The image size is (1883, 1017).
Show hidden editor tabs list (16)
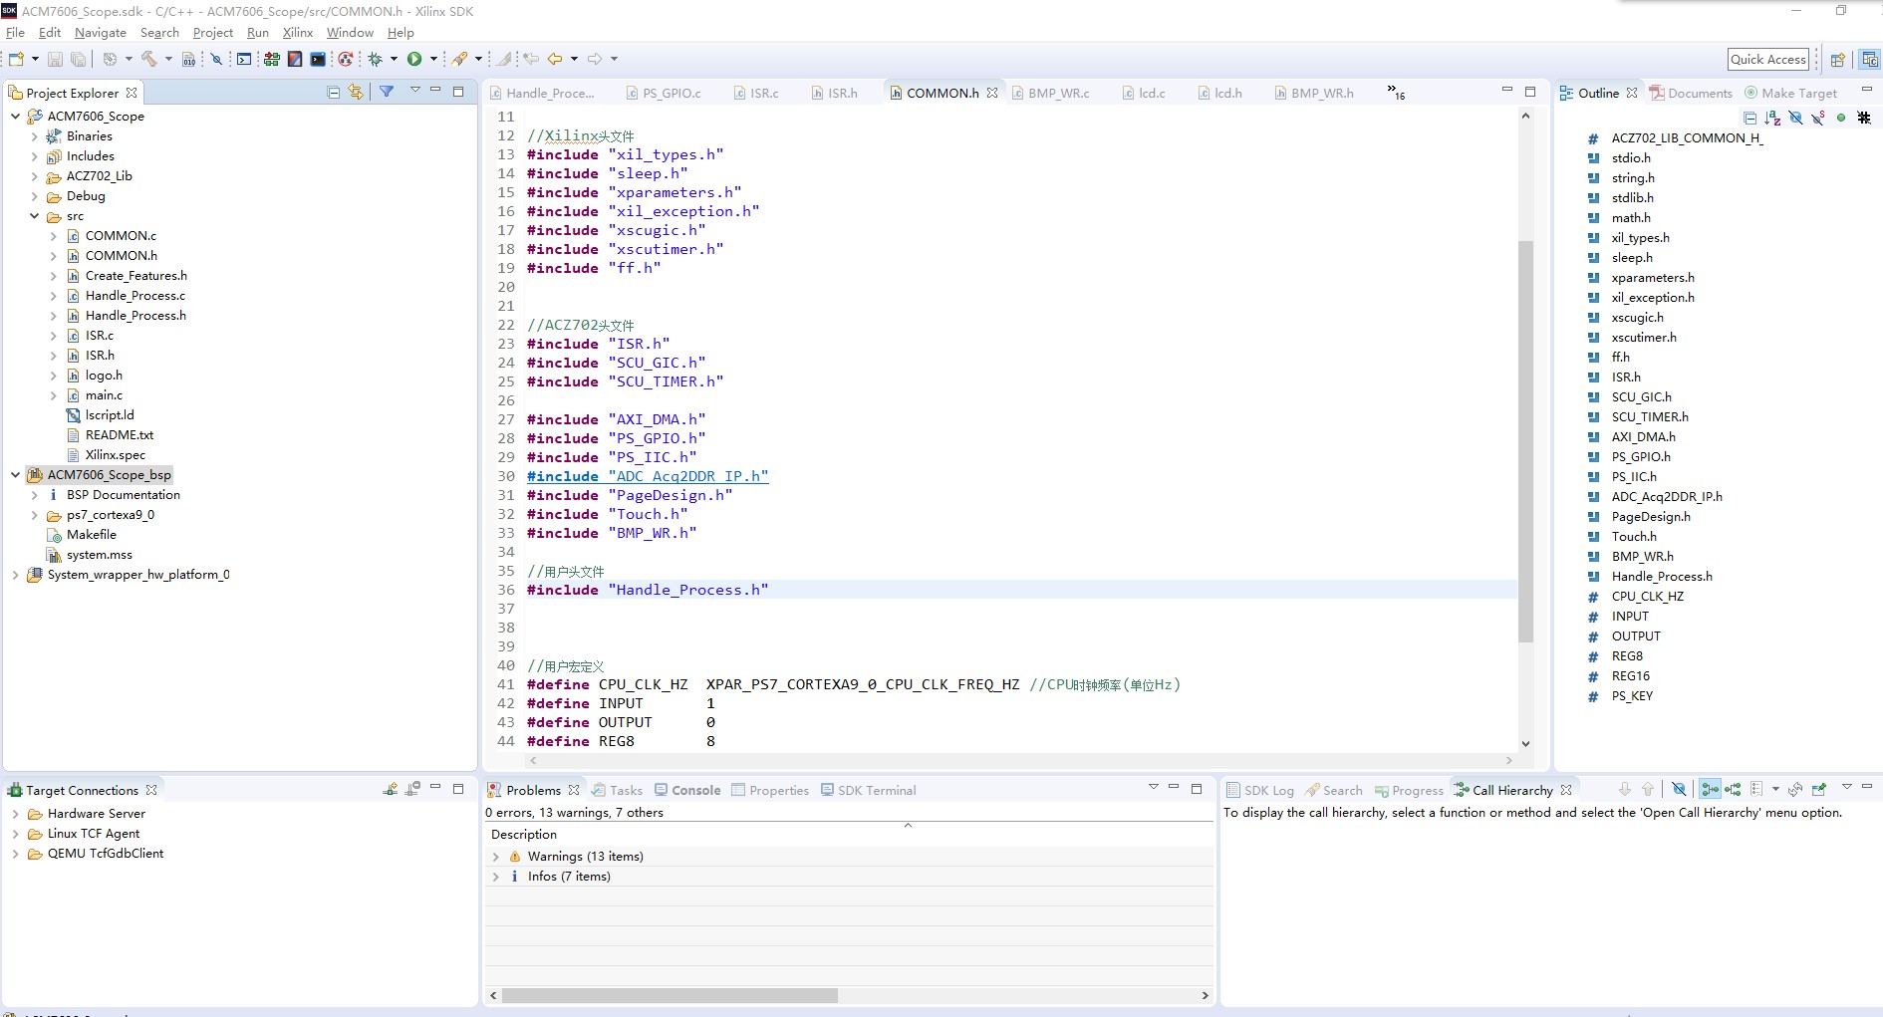pos(1396,93)
